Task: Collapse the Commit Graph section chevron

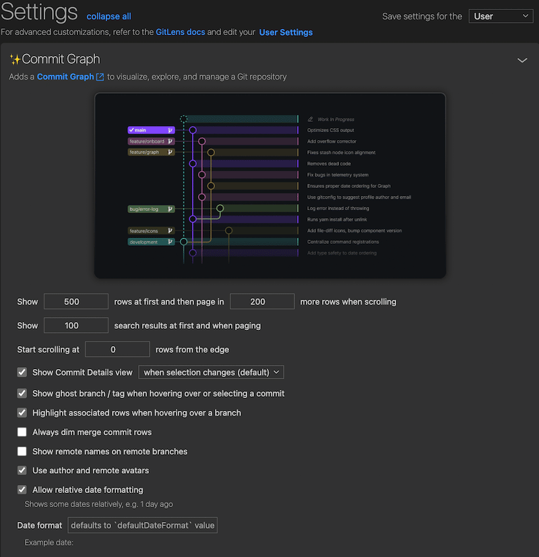Action: point(521,60)
